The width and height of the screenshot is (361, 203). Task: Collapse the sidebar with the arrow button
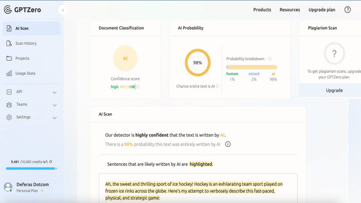tap(63, 10)
